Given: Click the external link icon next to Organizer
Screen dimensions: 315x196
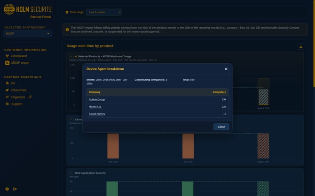Looking at the screenshot, I should point(30,97).
